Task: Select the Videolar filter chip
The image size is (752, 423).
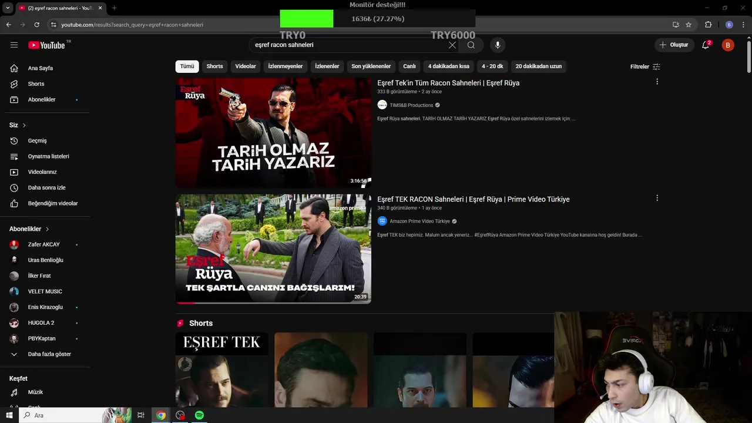Action: 246,66
